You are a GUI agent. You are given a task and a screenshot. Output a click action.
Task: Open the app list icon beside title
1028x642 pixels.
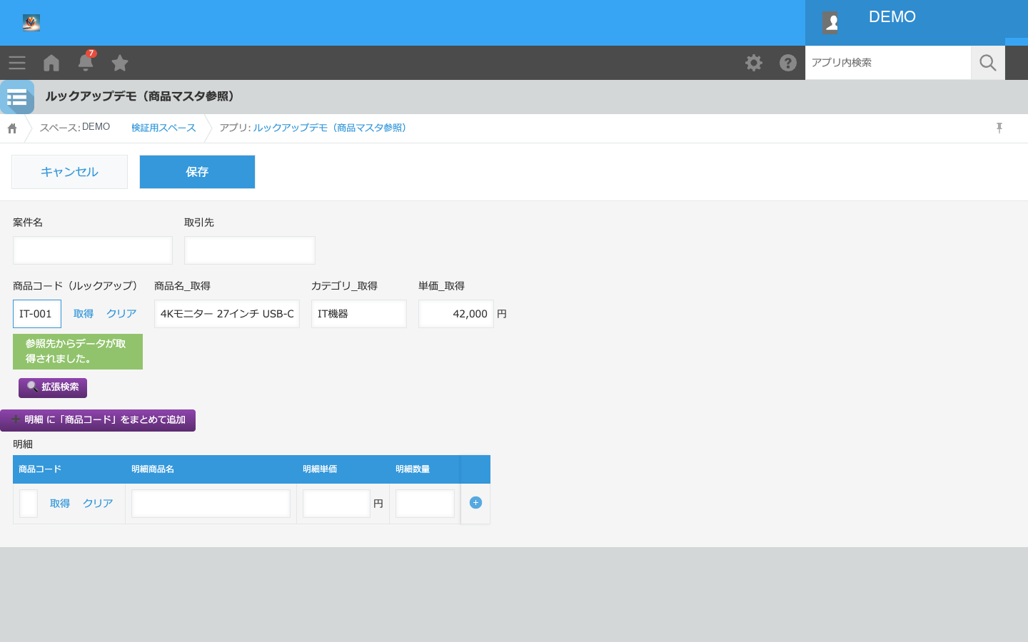point(17,97)
